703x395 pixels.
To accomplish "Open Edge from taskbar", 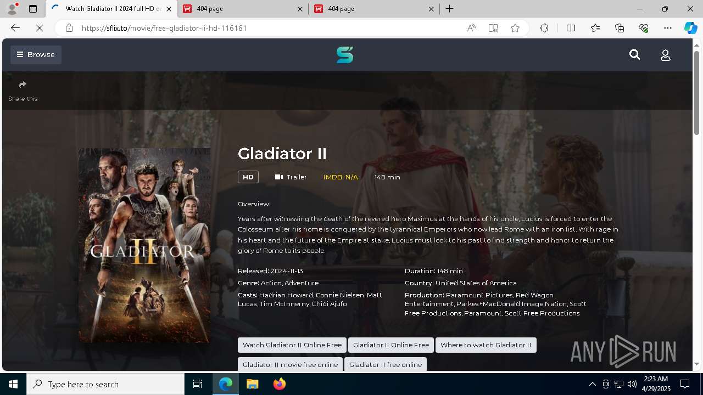I will click(226, 384).
